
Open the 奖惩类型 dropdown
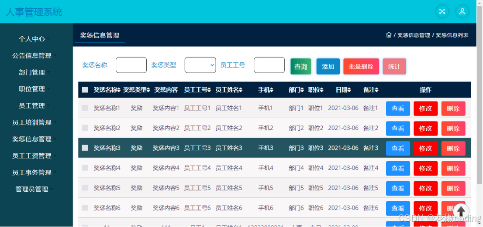(200, 65)
